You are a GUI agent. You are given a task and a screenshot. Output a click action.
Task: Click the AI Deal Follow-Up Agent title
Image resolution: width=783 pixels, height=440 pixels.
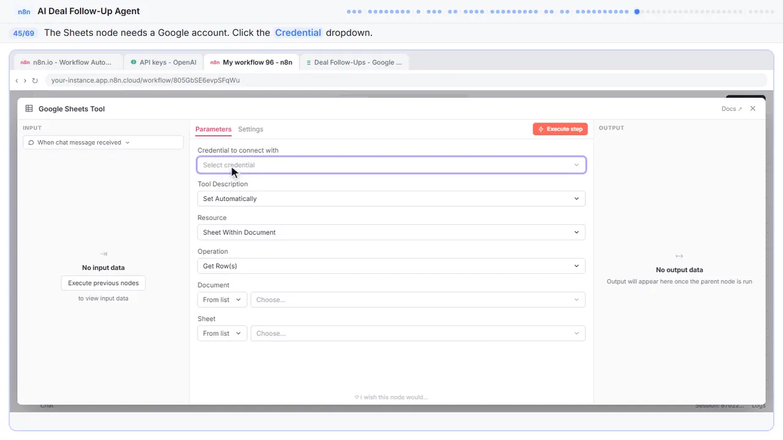(89, 11)
